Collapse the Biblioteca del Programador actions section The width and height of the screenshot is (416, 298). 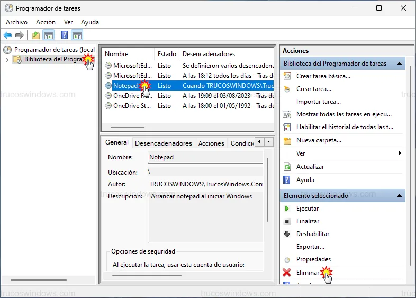399,64
